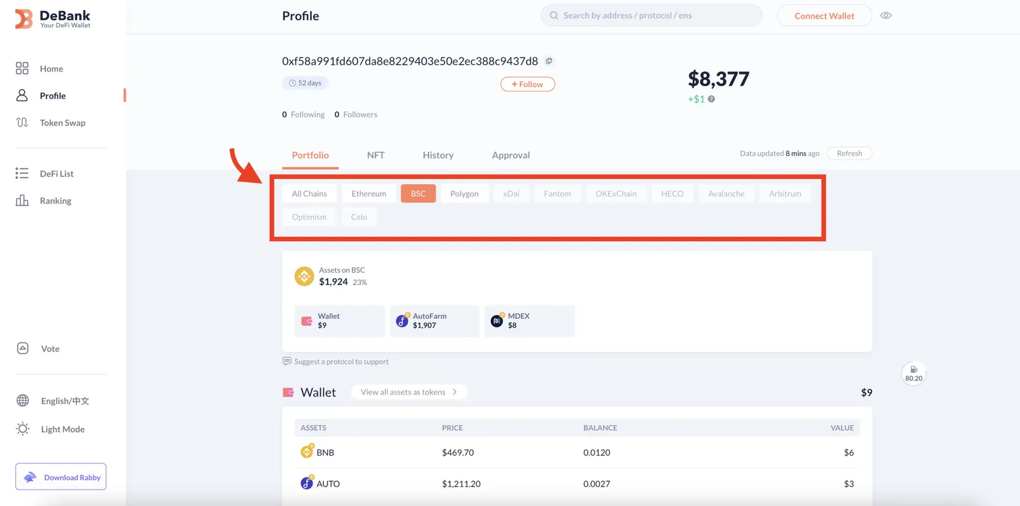The height and width of the screenshot is (506, 1020).
Task: Click the search magnifier icon
Action: [x=554, y=15]
